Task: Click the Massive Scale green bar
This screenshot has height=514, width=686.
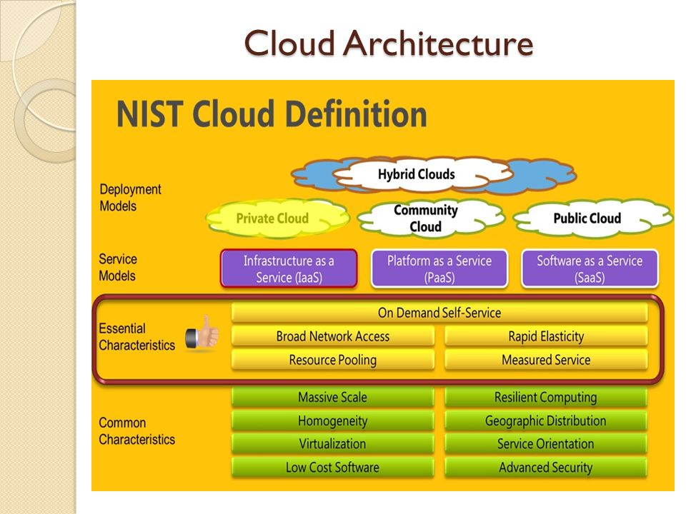Action: [x=333, y=397]
